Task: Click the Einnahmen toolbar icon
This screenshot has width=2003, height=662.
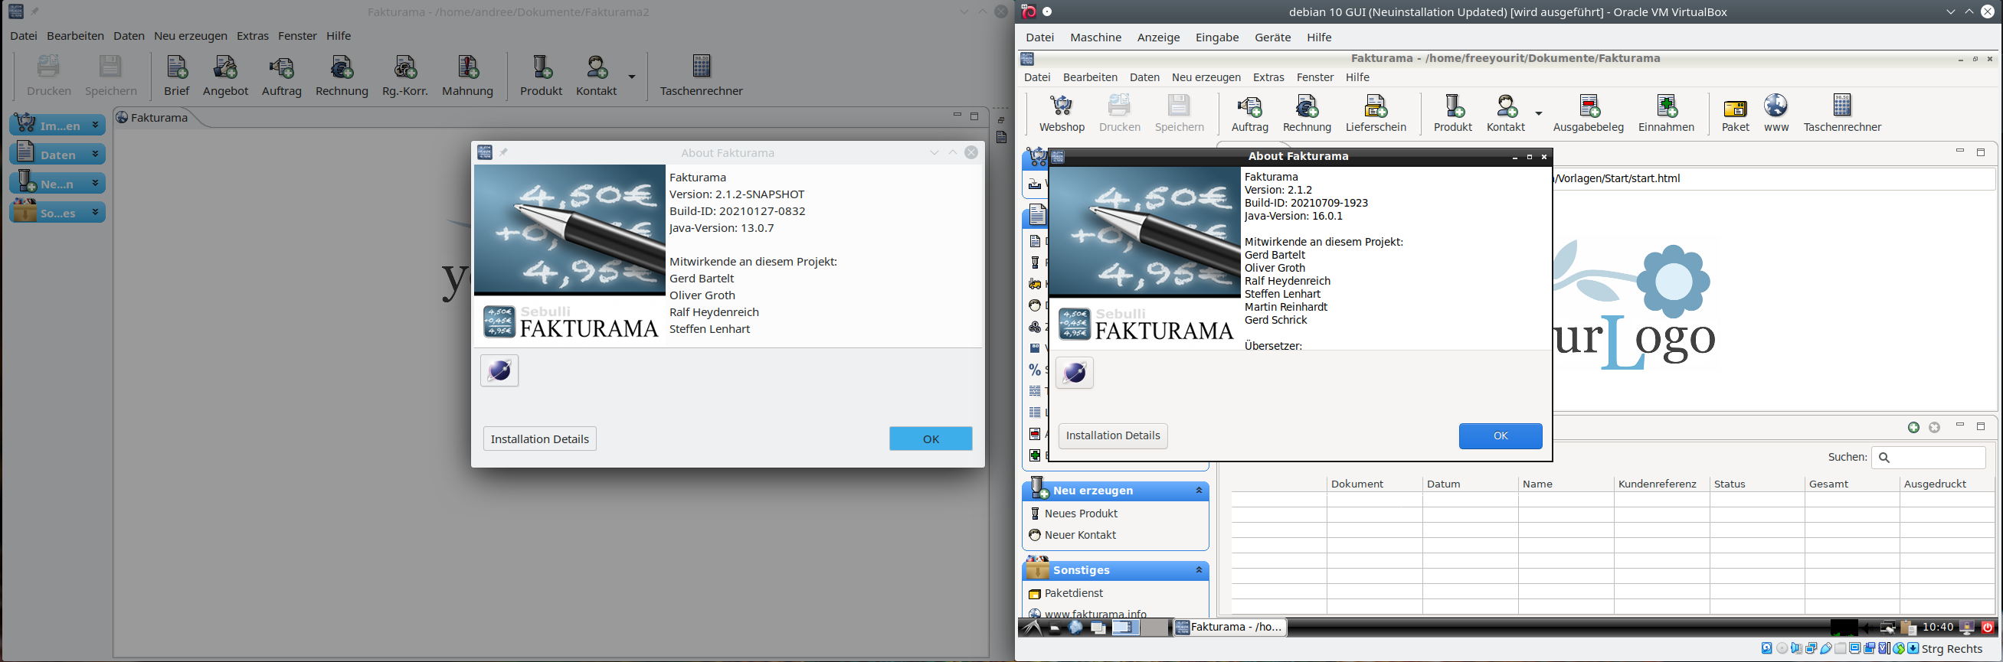Action: pyautogui.click(x=1665, y=113)
